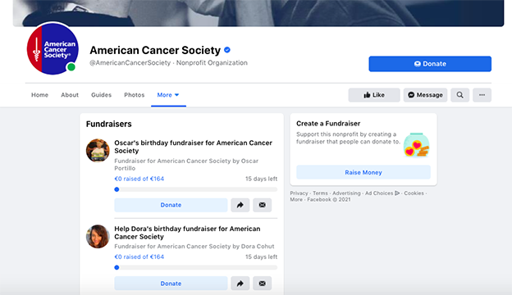Click the blue Donate button in header
This screenshot has height=295, width=512.
430,64
